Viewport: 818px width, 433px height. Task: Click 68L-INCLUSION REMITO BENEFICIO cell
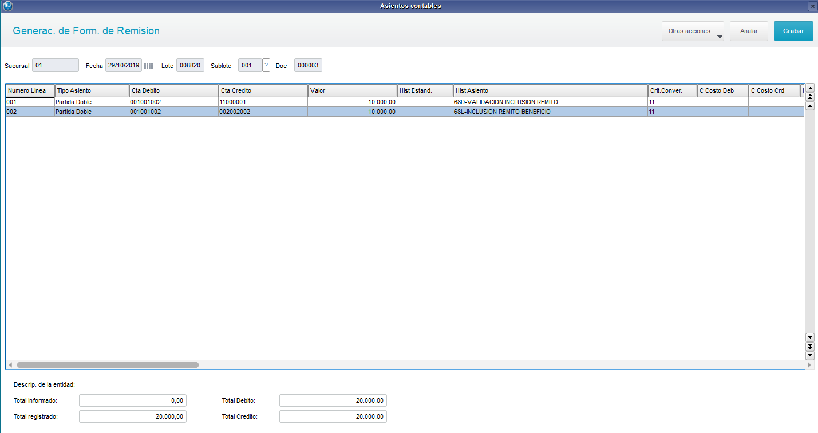pyautogui.click(x=551, y=112)
